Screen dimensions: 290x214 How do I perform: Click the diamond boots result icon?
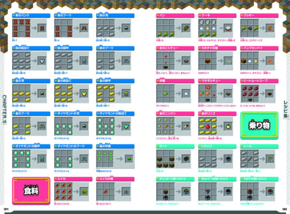84,159
